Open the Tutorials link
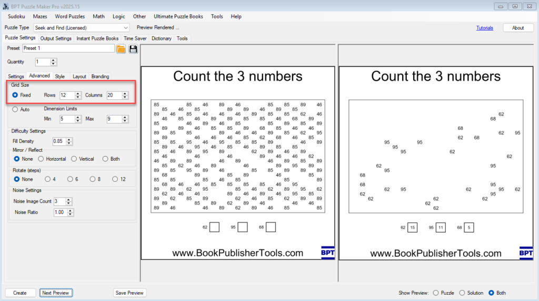 pyautogui.click(x=484, y=28)
